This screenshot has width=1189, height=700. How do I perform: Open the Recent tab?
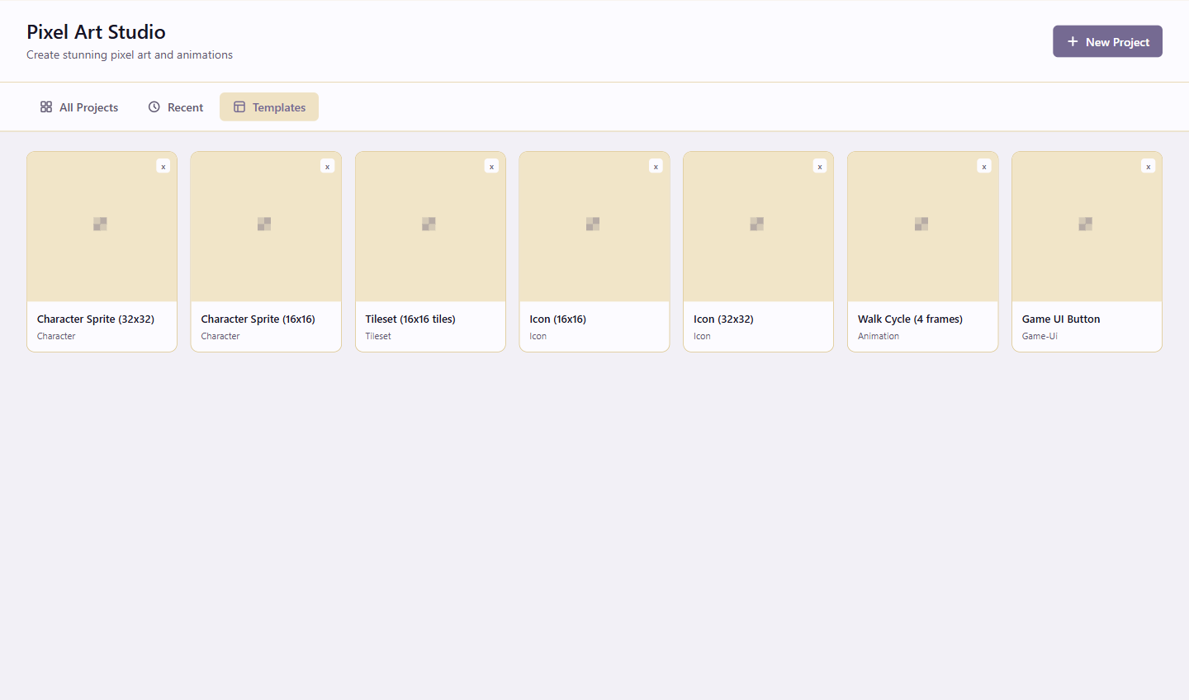click(x=175, y=107)
